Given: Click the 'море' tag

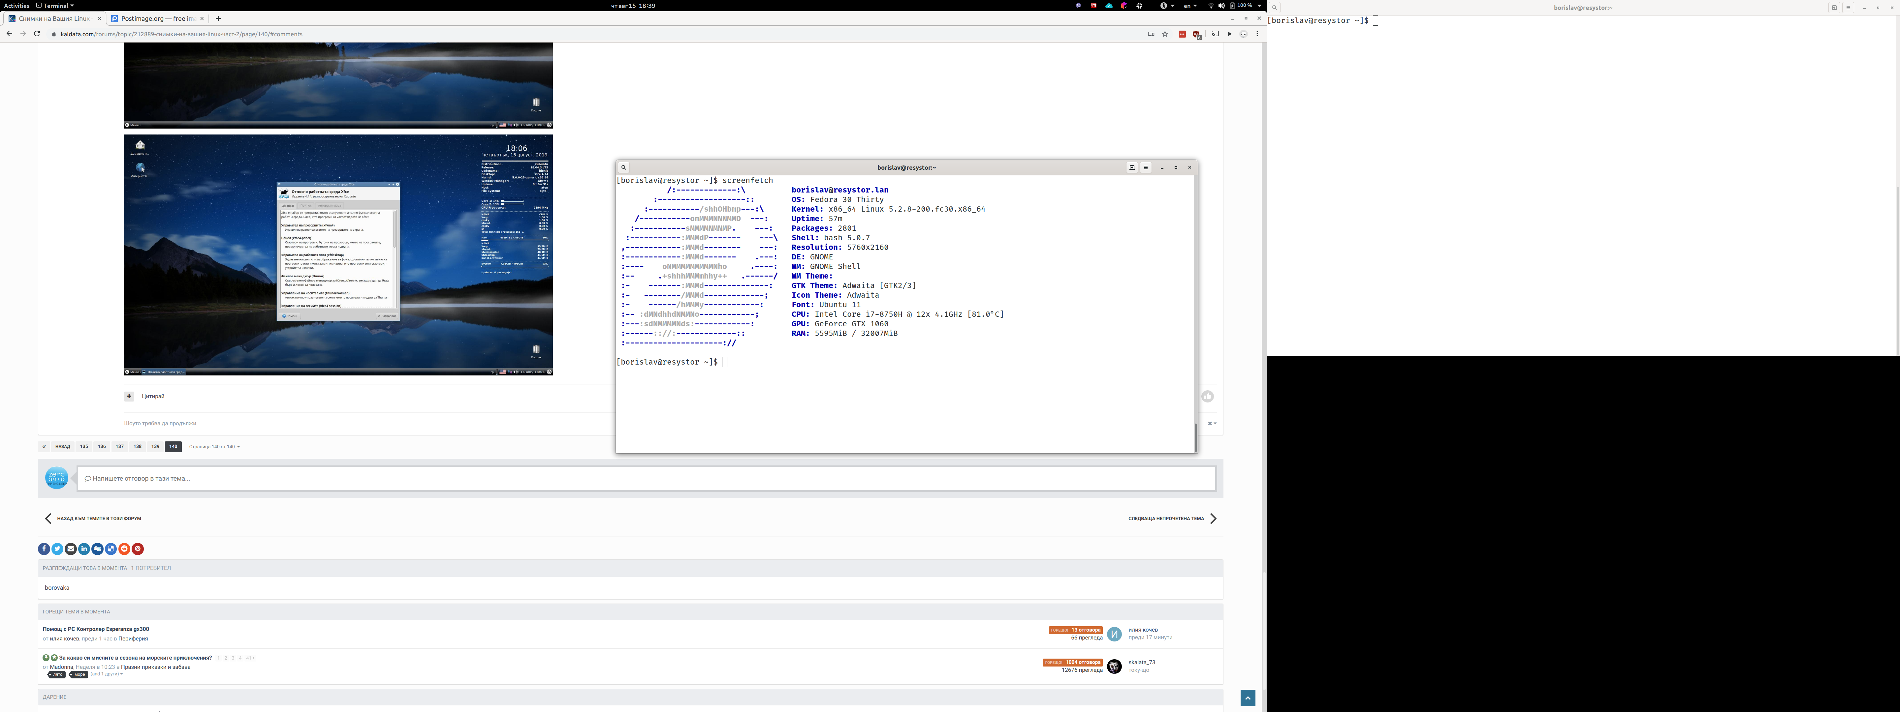Looking at the screenshot, I should click(79, 674).
